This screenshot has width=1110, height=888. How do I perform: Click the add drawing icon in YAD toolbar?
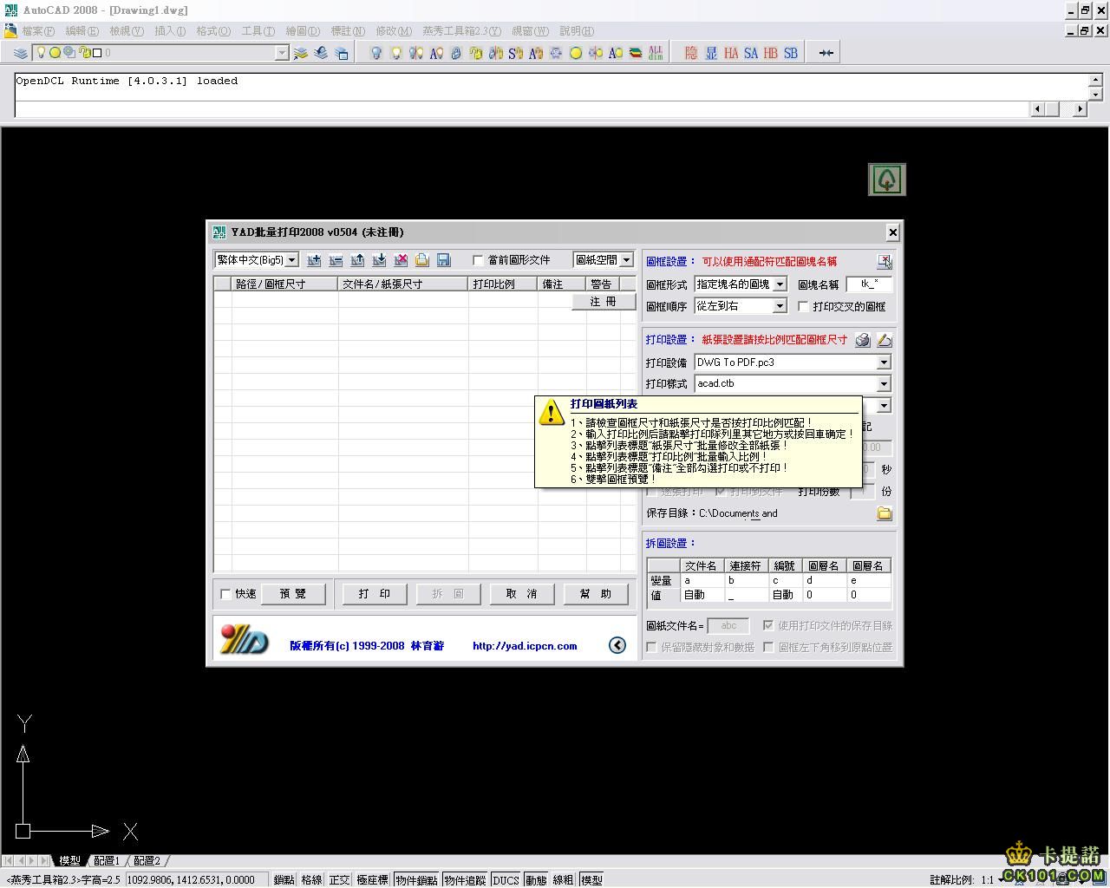pos(314,260)
